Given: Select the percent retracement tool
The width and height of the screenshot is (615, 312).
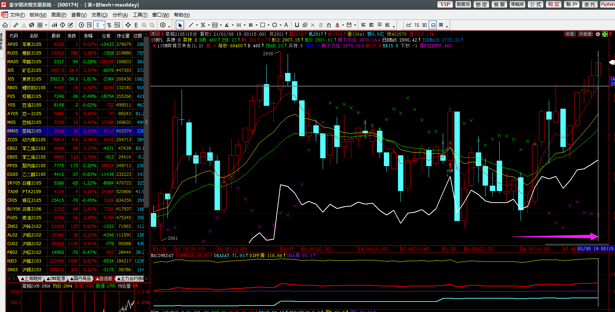Looking at the screenshot, I should tap(203, 25).
